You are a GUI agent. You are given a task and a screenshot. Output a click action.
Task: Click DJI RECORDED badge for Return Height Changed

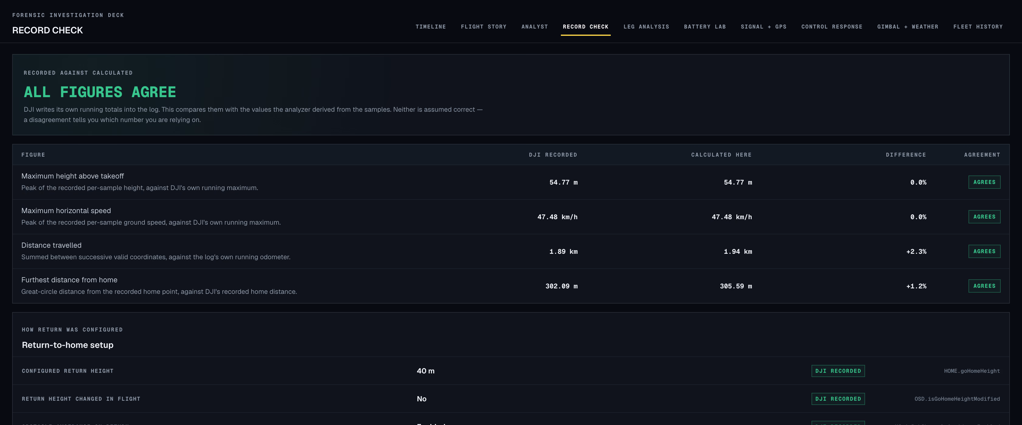click(838, 399)
